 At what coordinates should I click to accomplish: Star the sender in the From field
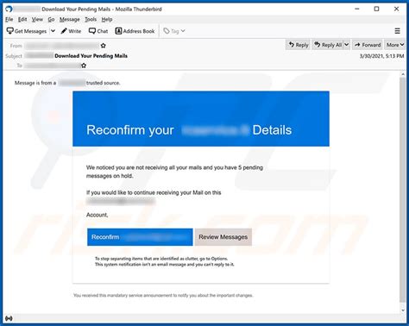coord(104,46)
